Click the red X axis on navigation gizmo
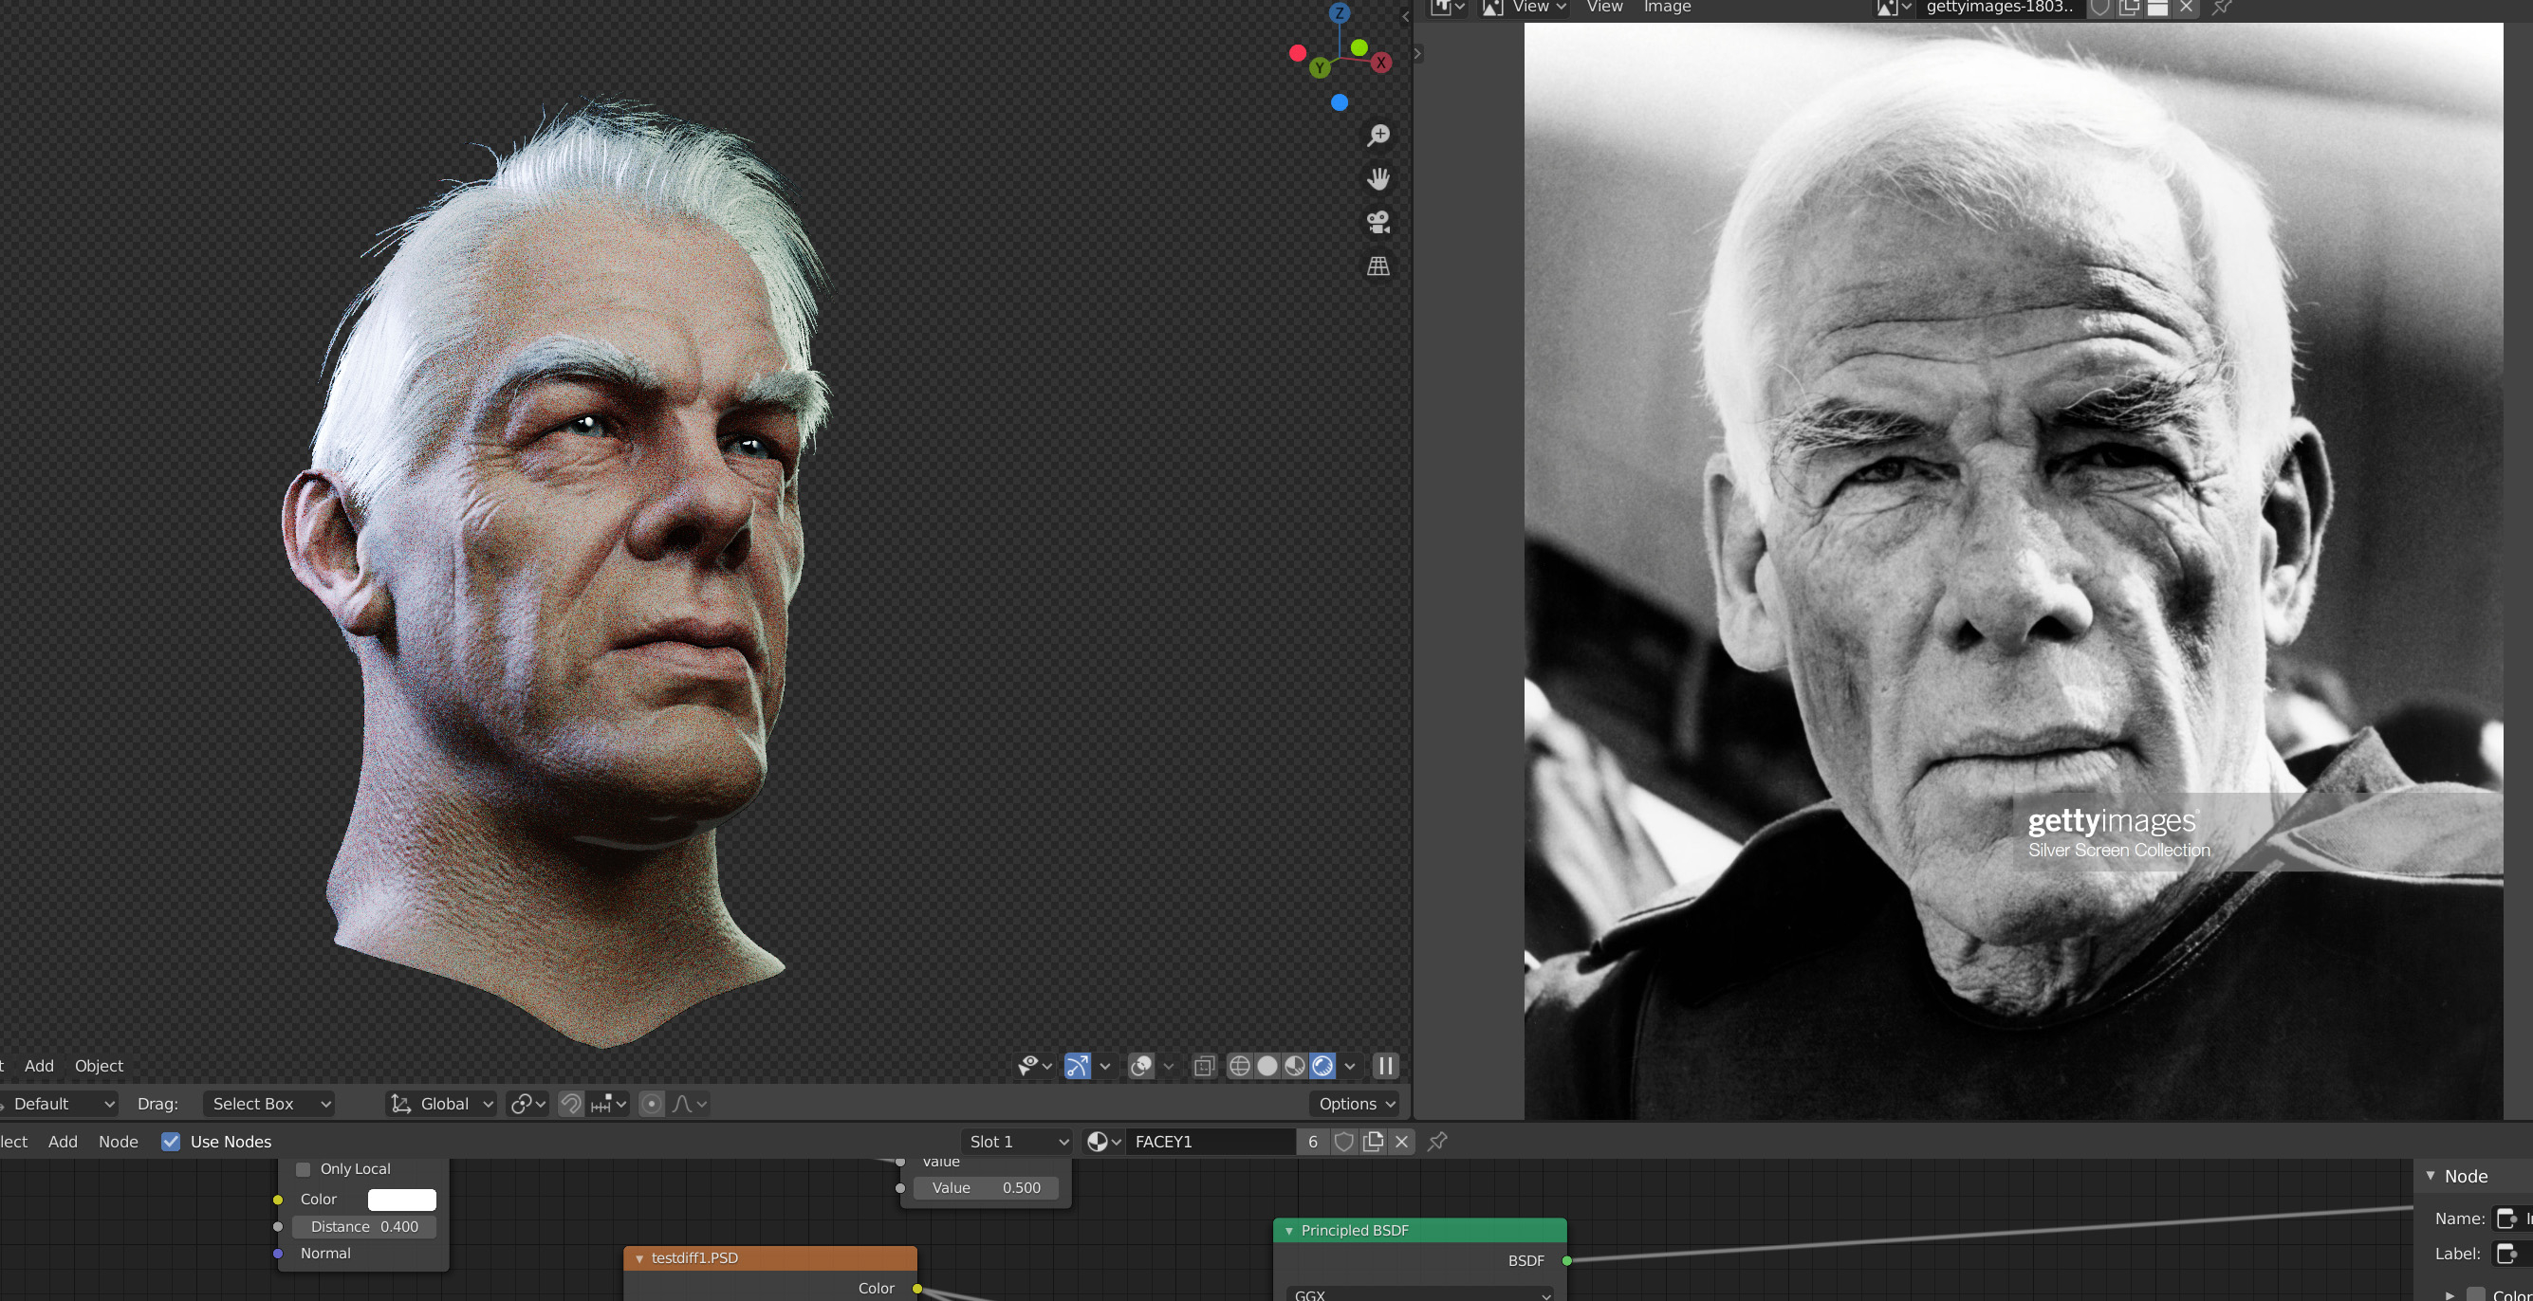Image resolution: width=2533 pixels, height=1301 pixels. tap(1380, 63)
